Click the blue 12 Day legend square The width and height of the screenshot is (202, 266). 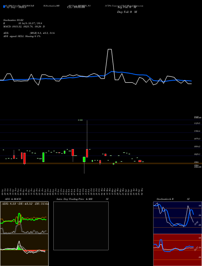pyautogui.click(x=4, y=7)
